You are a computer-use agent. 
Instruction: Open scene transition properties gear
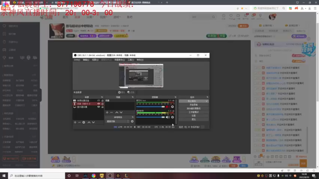[x=132, y=121]
